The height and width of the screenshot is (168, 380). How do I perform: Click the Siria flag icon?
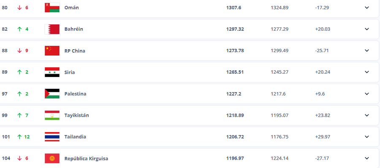[52, 72]
